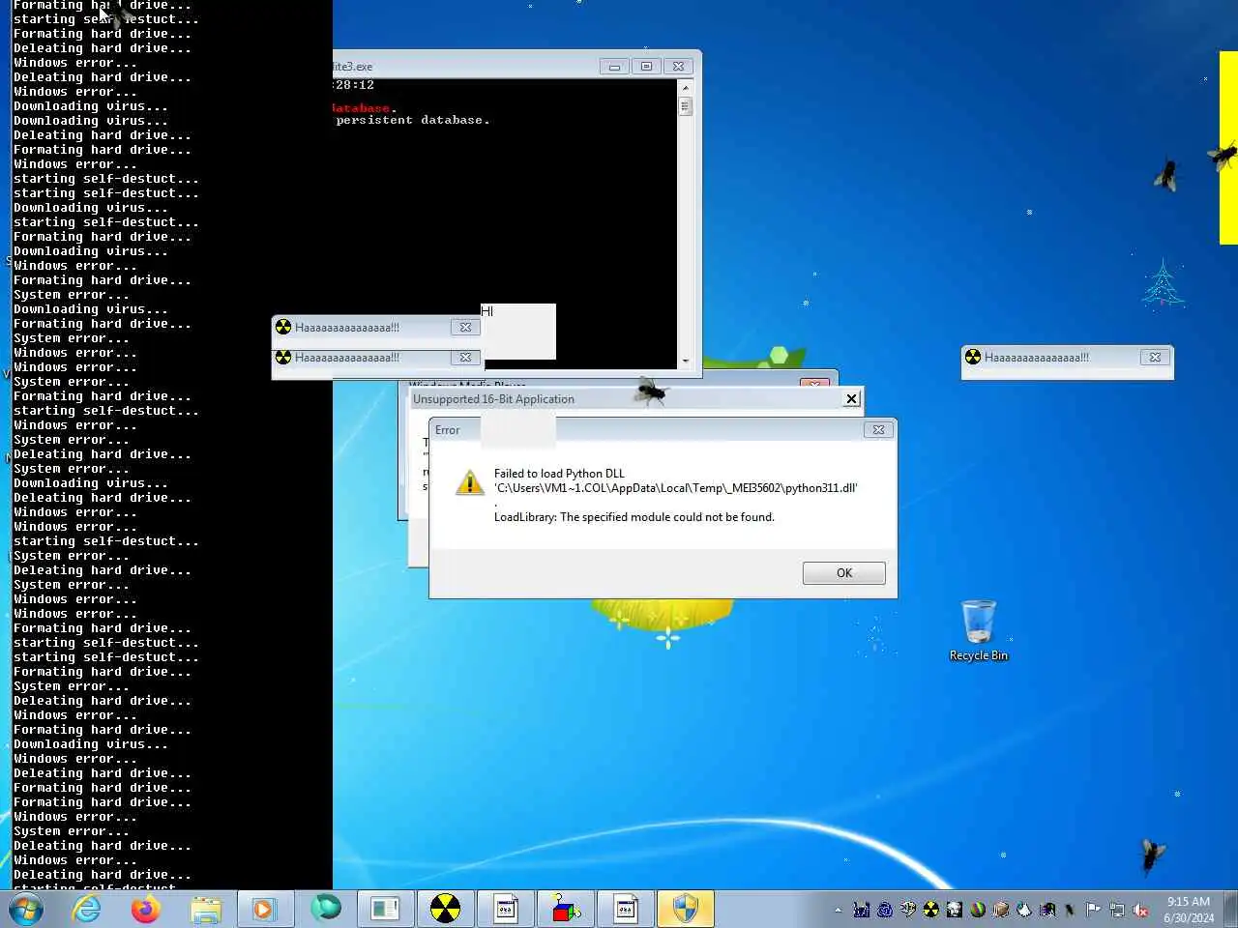
Task: Open Firefox from the taskbar
Action: [x=146, y=910]
